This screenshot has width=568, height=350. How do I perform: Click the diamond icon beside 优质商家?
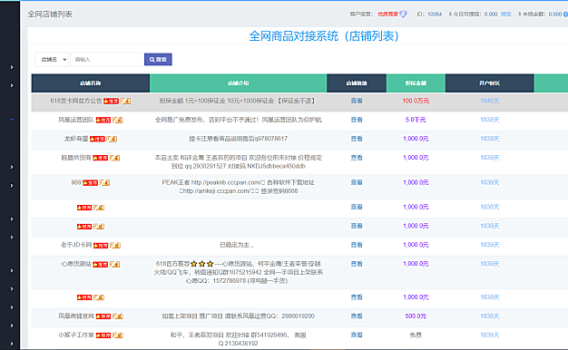[403, 15]
